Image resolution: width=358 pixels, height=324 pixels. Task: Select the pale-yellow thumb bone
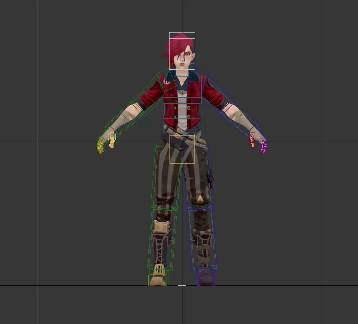tap(112, 140)
